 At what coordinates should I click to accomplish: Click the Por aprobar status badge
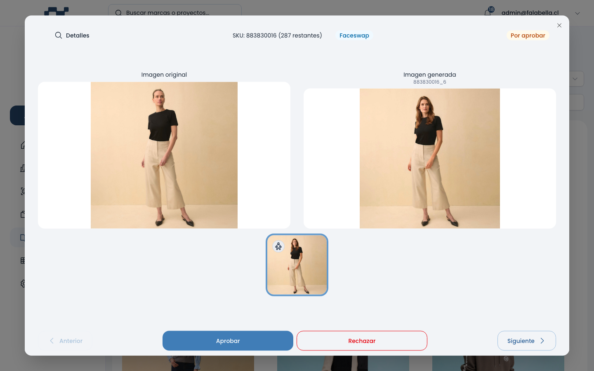(528, 35)
